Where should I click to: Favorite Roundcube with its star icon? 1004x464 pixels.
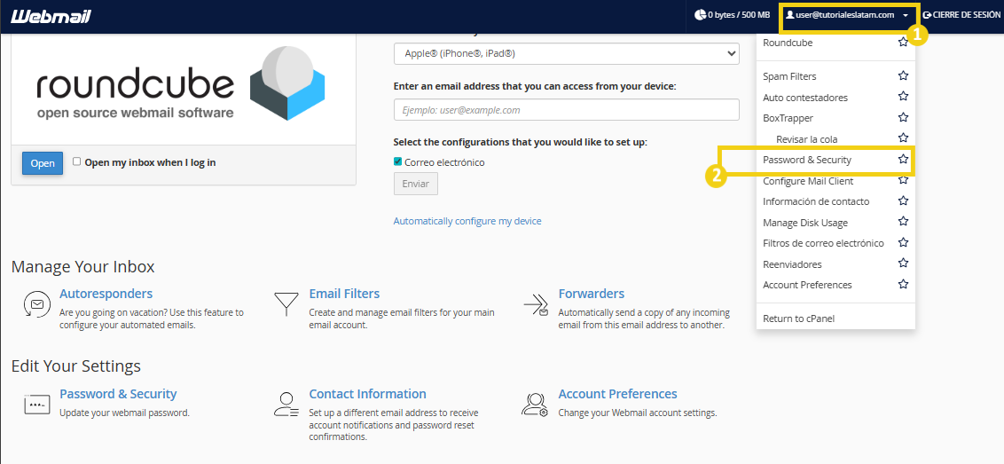click(x=903, y=43)
